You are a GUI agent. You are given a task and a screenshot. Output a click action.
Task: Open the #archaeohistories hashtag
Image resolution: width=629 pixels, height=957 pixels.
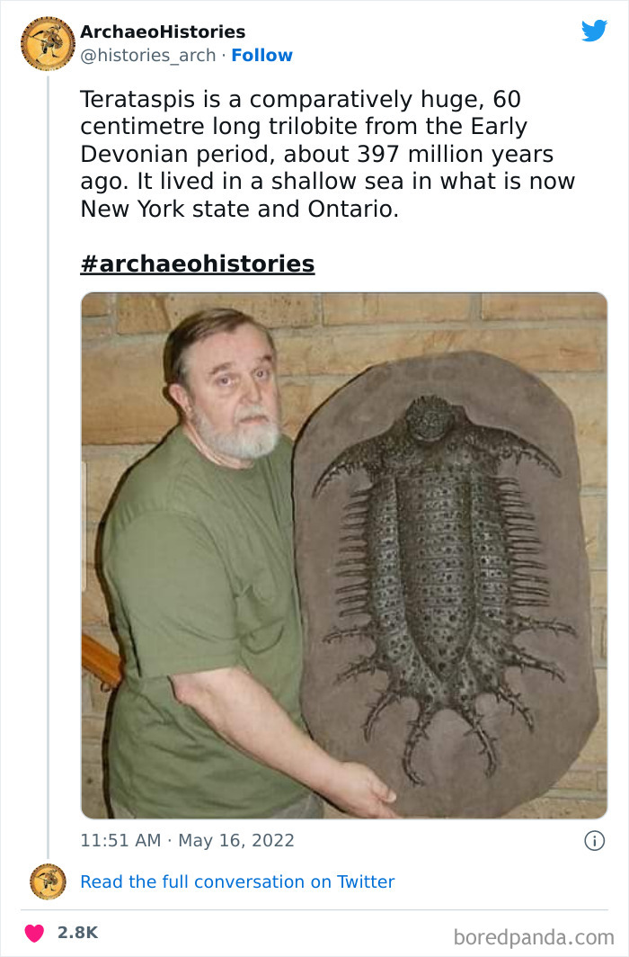point(198,264)
